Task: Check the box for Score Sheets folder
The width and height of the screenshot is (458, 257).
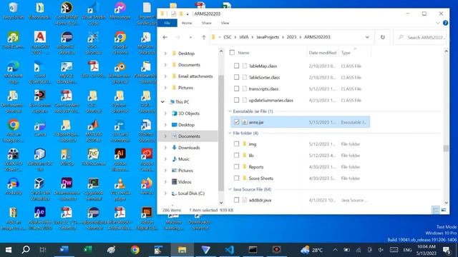Action: [x=237, y=178]
